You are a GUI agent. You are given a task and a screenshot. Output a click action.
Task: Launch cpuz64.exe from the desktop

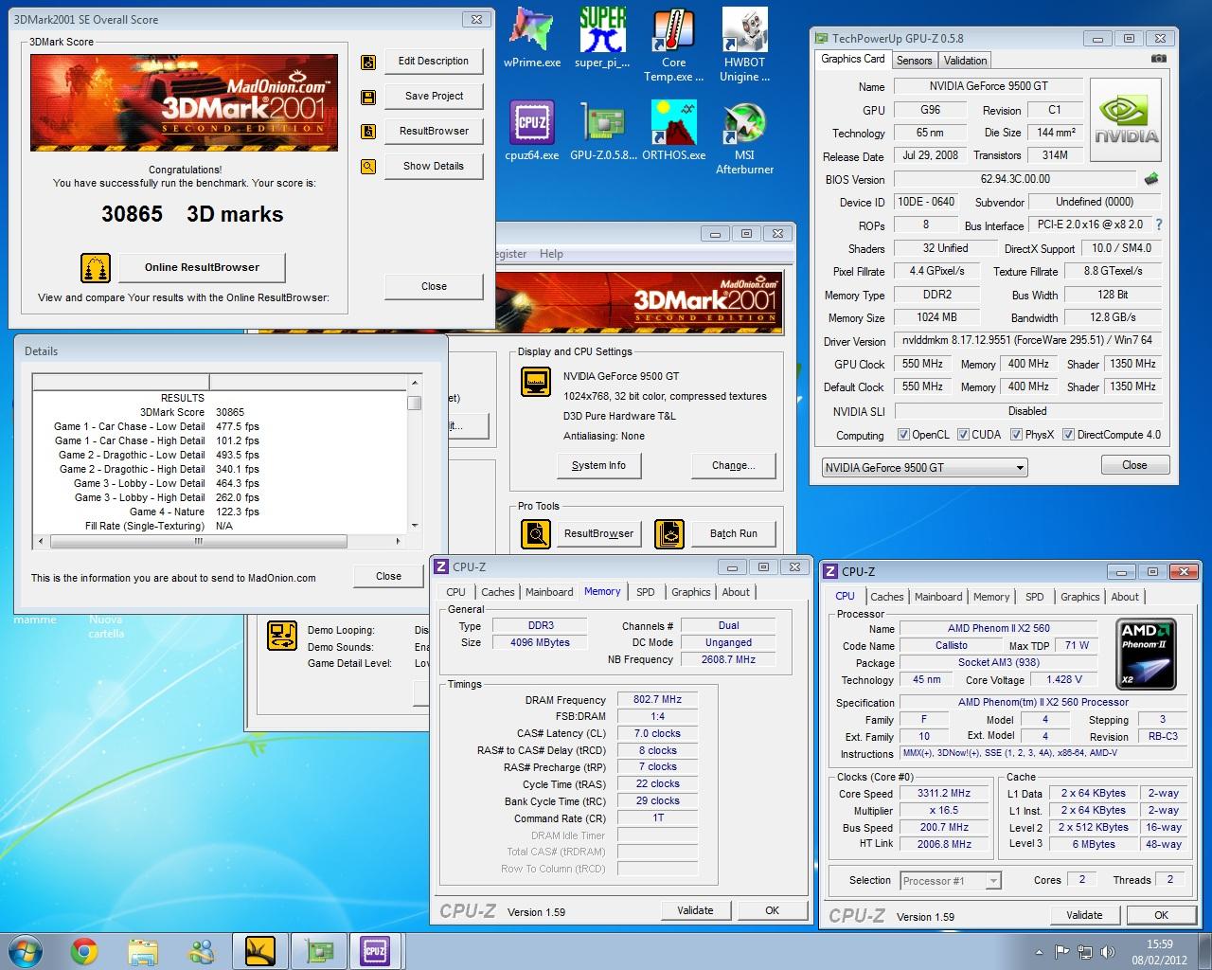point(531,131)
